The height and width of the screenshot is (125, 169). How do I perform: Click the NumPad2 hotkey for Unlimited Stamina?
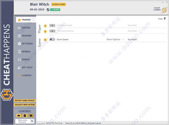point(132,31)
